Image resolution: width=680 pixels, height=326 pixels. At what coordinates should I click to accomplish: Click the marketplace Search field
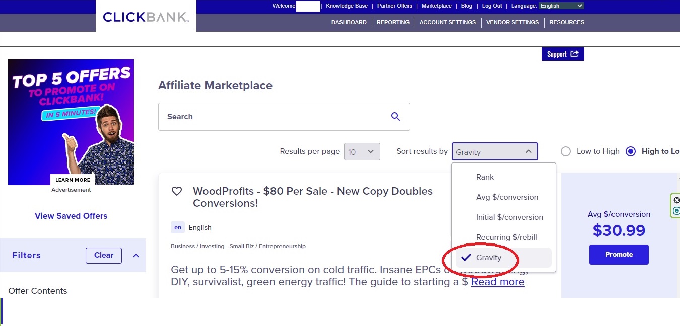point(284,117)
